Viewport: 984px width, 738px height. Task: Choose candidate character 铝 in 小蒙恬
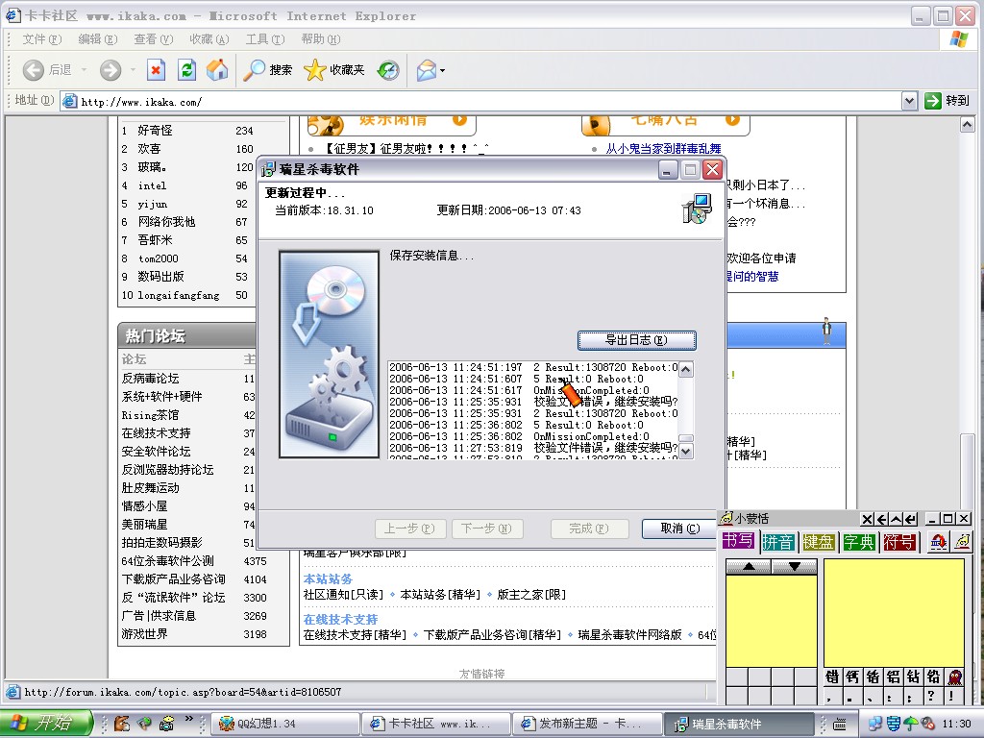click(893, 676)
